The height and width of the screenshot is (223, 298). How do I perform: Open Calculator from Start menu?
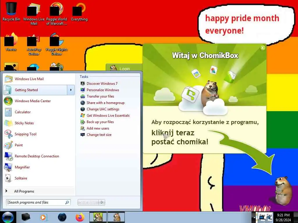tap(39, 112)
